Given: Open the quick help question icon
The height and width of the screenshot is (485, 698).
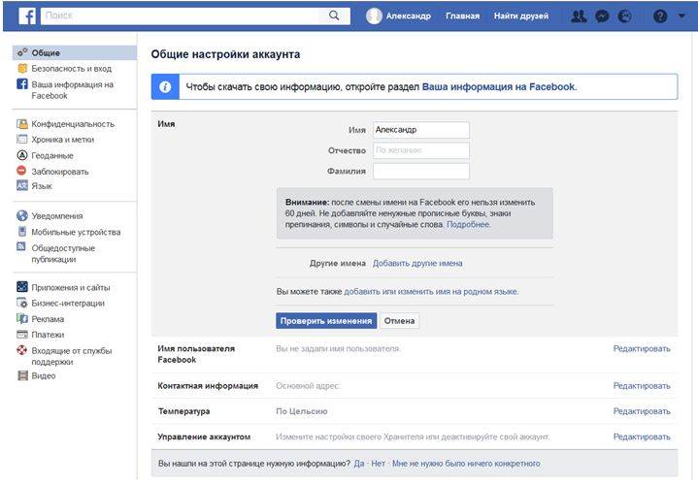Looking at the screenshot, I should tap(660, 16).
